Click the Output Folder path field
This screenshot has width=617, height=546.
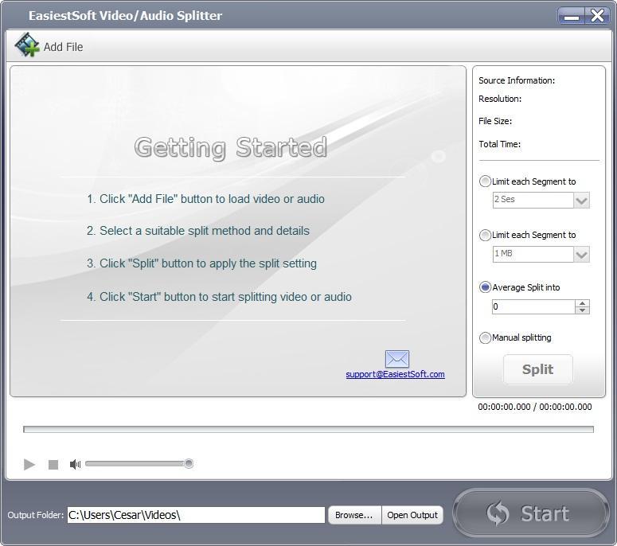196,515
